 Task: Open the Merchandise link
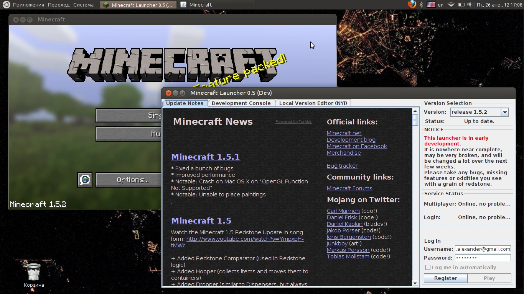point(344,153)
